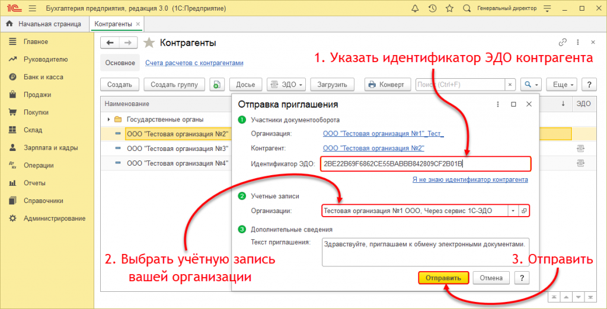Close the Контрагенты form

[593, 42]
